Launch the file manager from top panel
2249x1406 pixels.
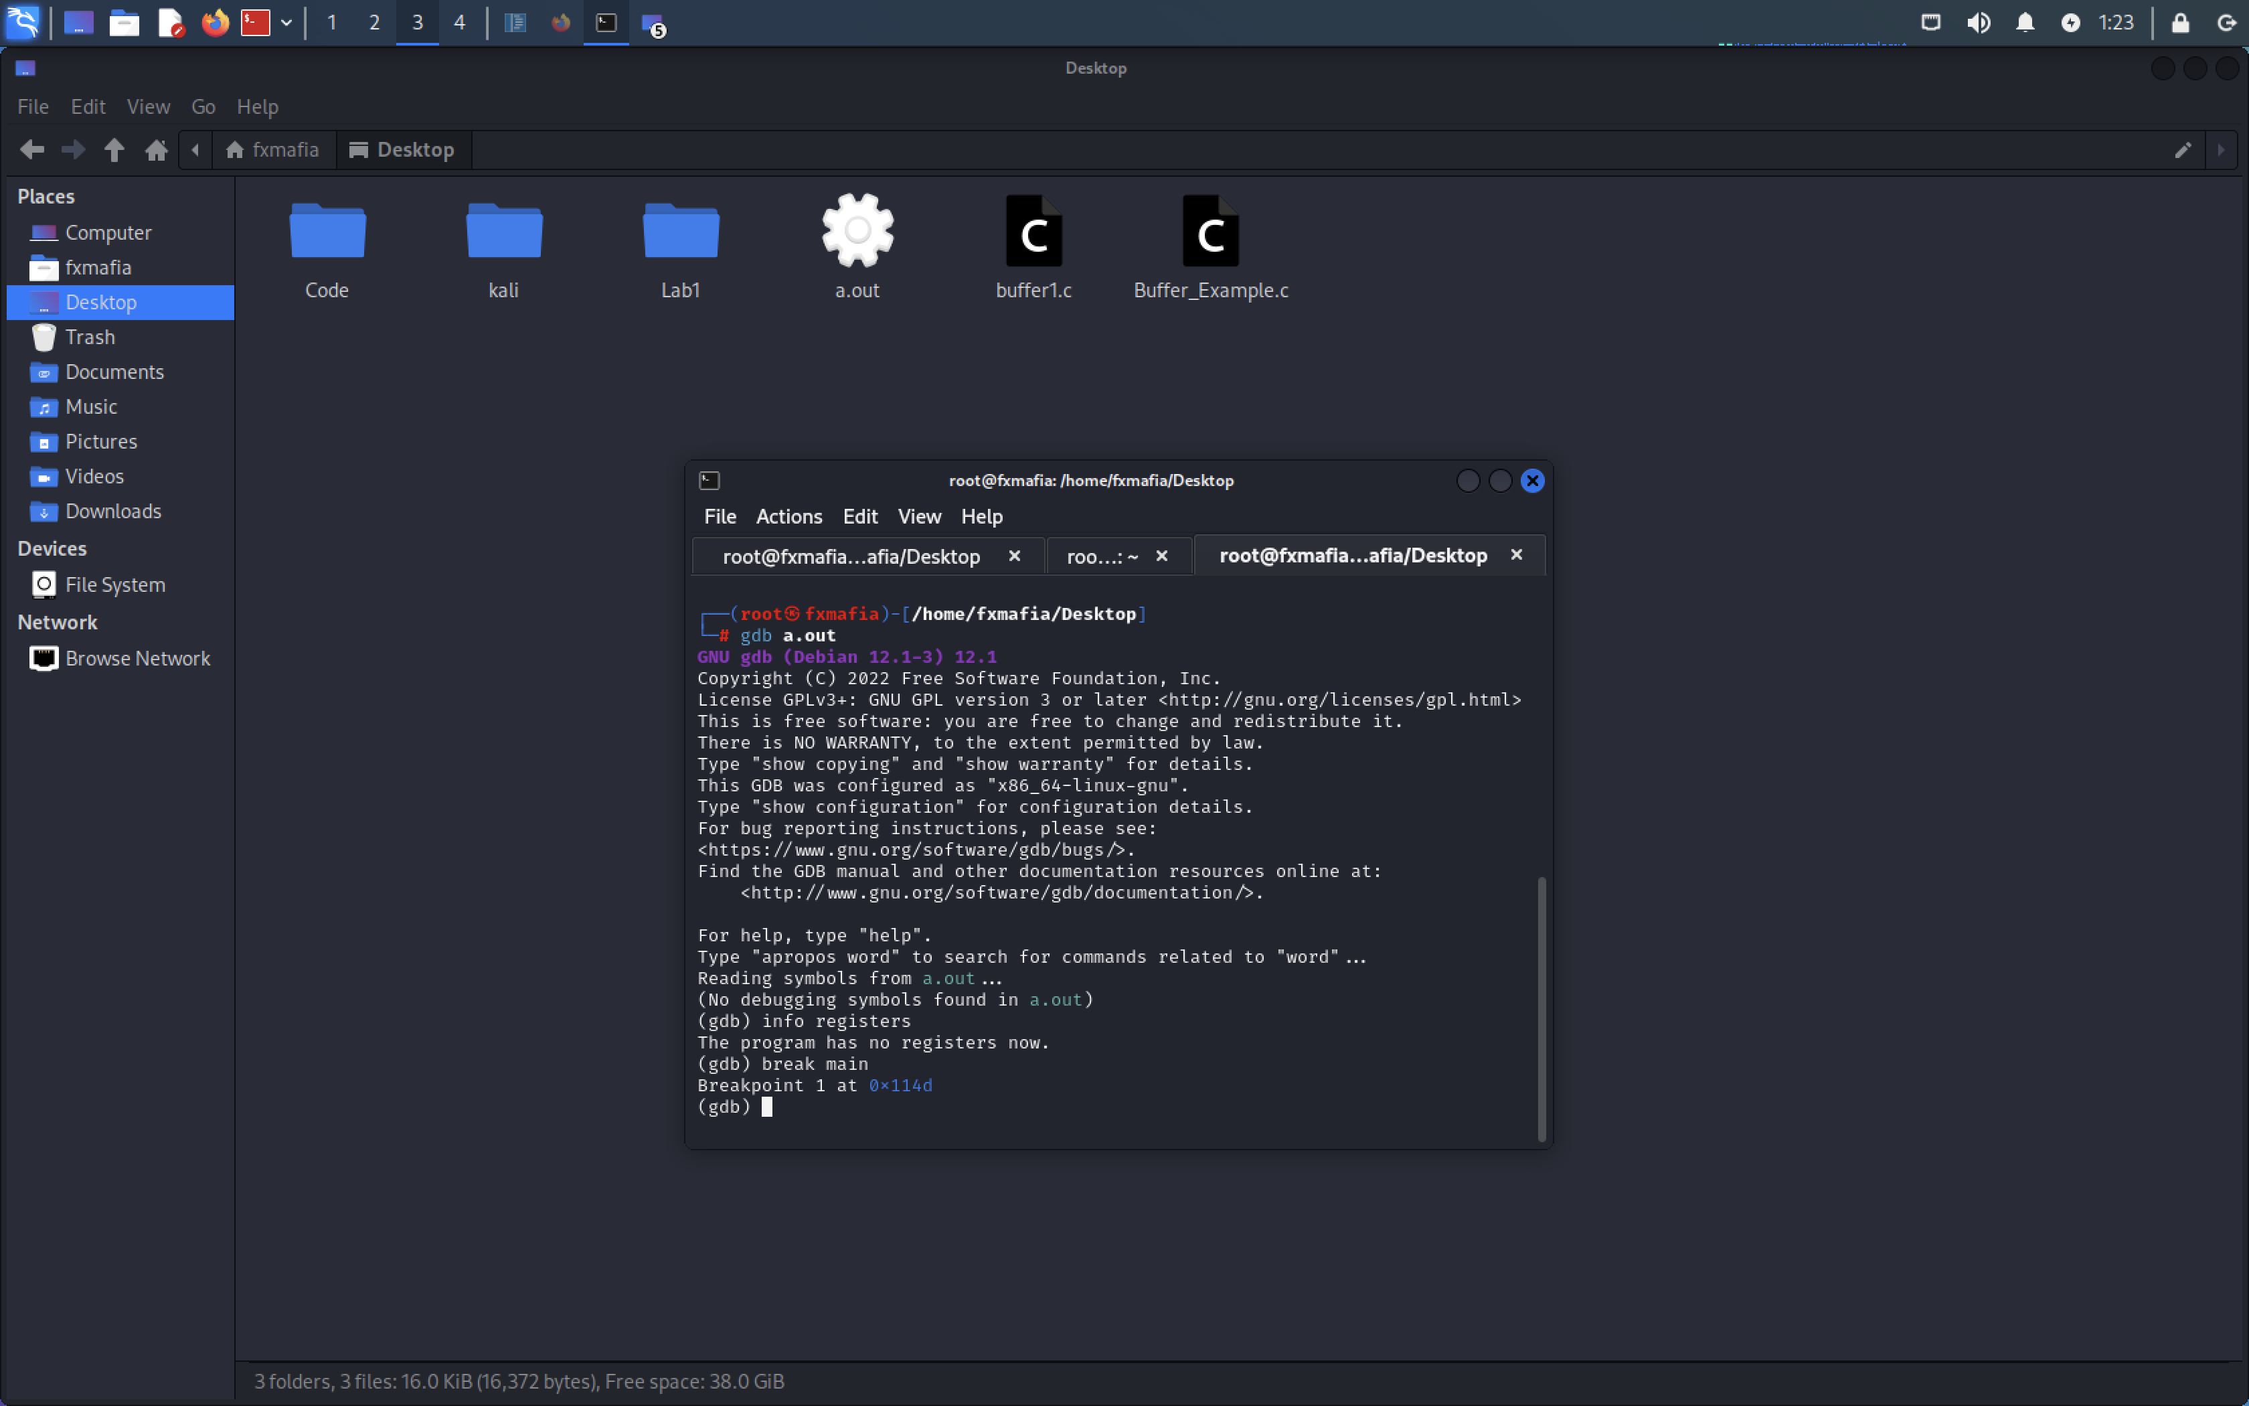[x=124, y=22]
